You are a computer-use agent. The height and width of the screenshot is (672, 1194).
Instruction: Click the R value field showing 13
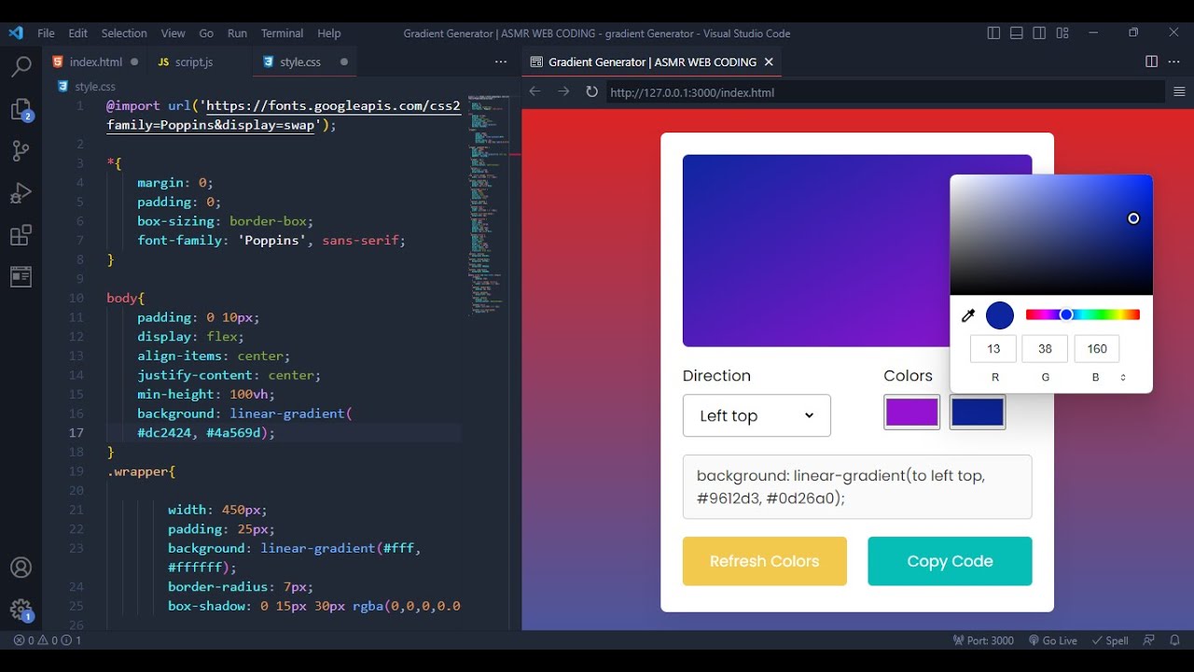(x=993, y=349)
